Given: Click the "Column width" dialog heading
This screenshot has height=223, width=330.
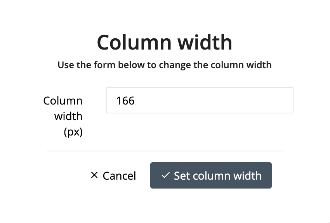Looking at the screenshot, I should coord(164,42).
